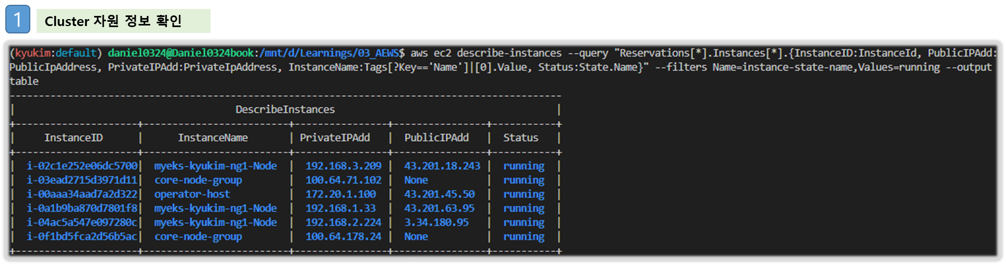Click the PrivateIPAdd column header

[334, 138]
